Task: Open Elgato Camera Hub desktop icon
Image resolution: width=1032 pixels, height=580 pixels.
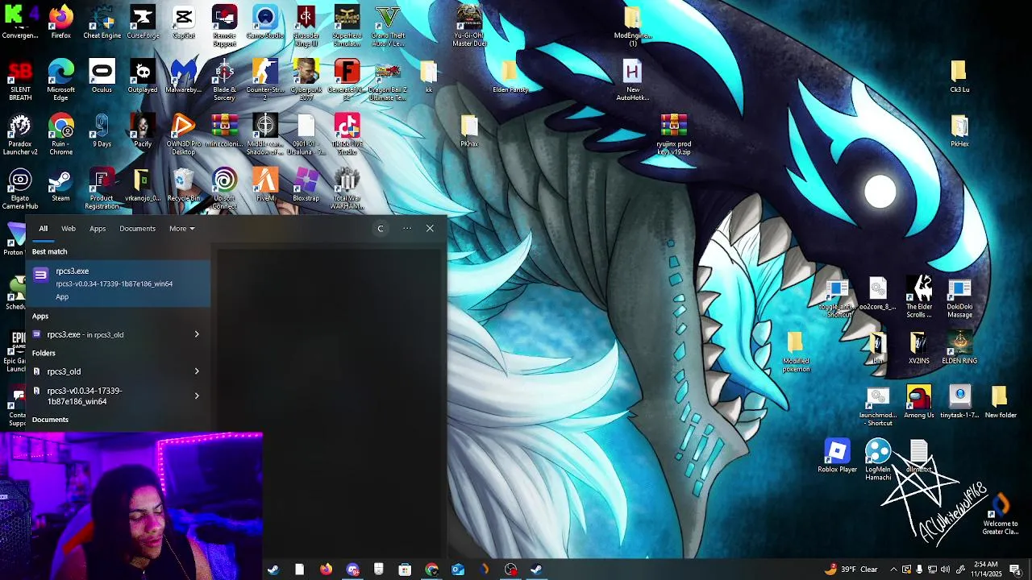Action: coord(20,189)
